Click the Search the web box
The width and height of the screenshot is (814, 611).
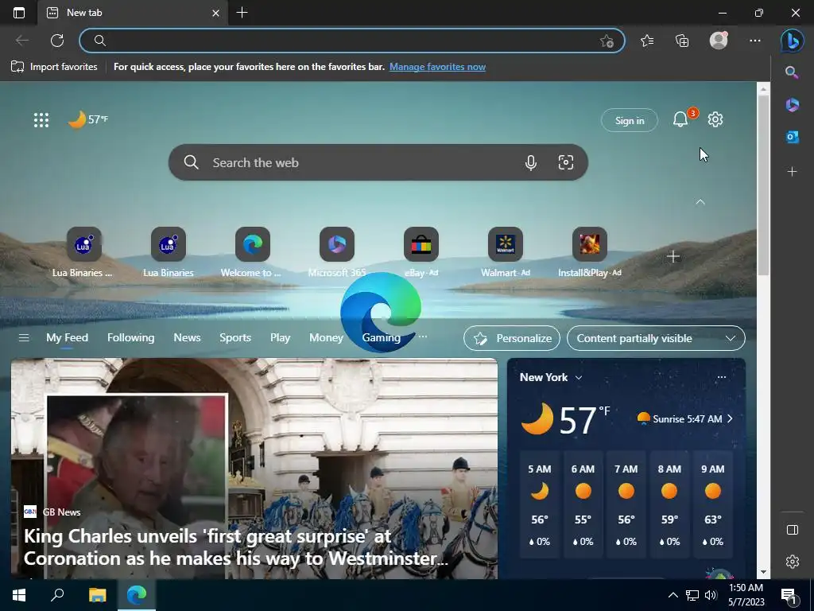pyautogui.click(x=378, y=162)
